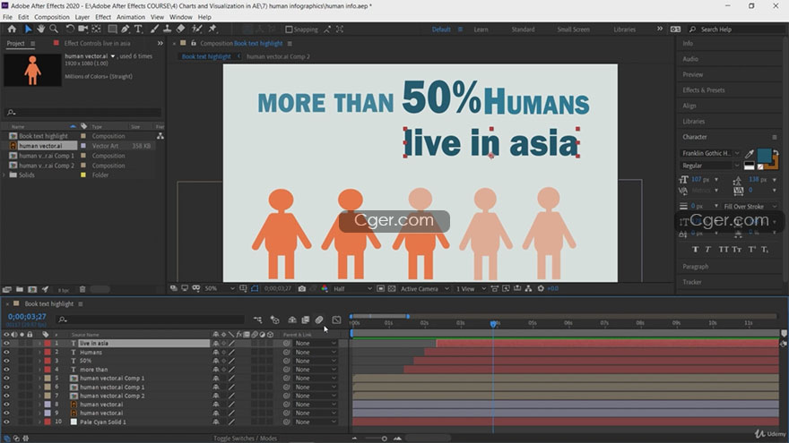Take a snapshot with the camera icon
This screenshot has width=789, height=443.
point(302,289)
